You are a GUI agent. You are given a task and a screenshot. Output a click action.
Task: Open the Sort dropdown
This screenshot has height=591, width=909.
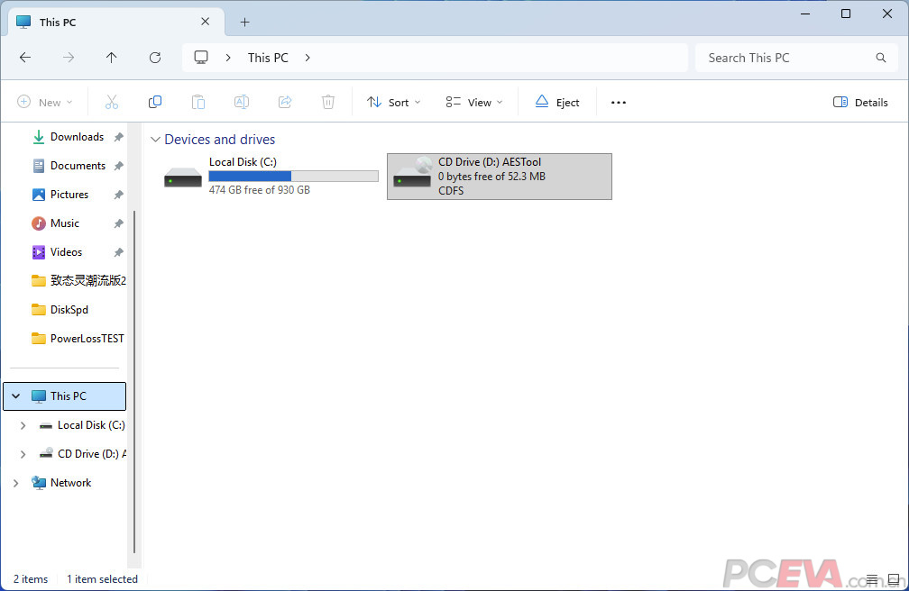[x=394, y=103]
